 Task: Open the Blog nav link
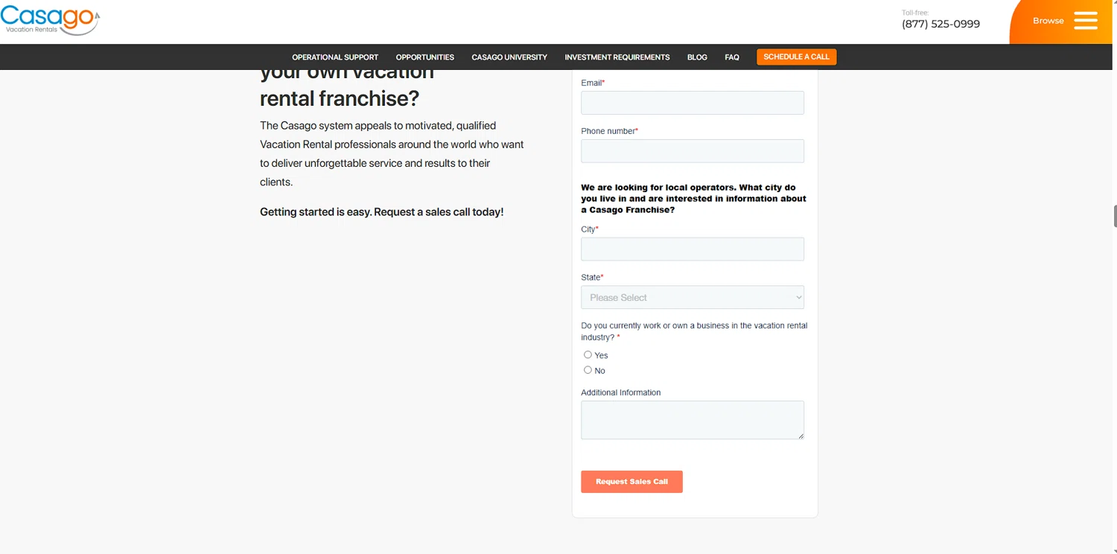(x=697, y=57)
